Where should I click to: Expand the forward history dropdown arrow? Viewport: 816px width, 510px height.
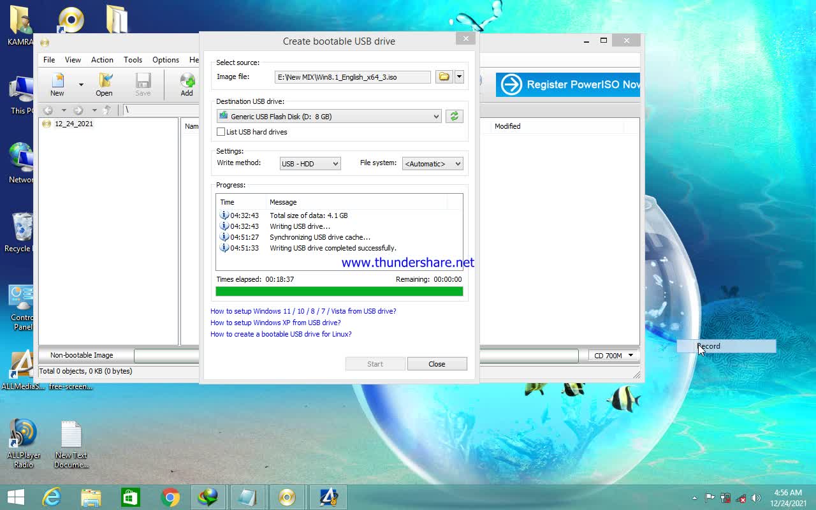pos(94,110)
